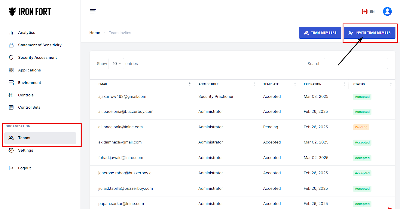Open Control Sets in the sidebar

[29, 107]
